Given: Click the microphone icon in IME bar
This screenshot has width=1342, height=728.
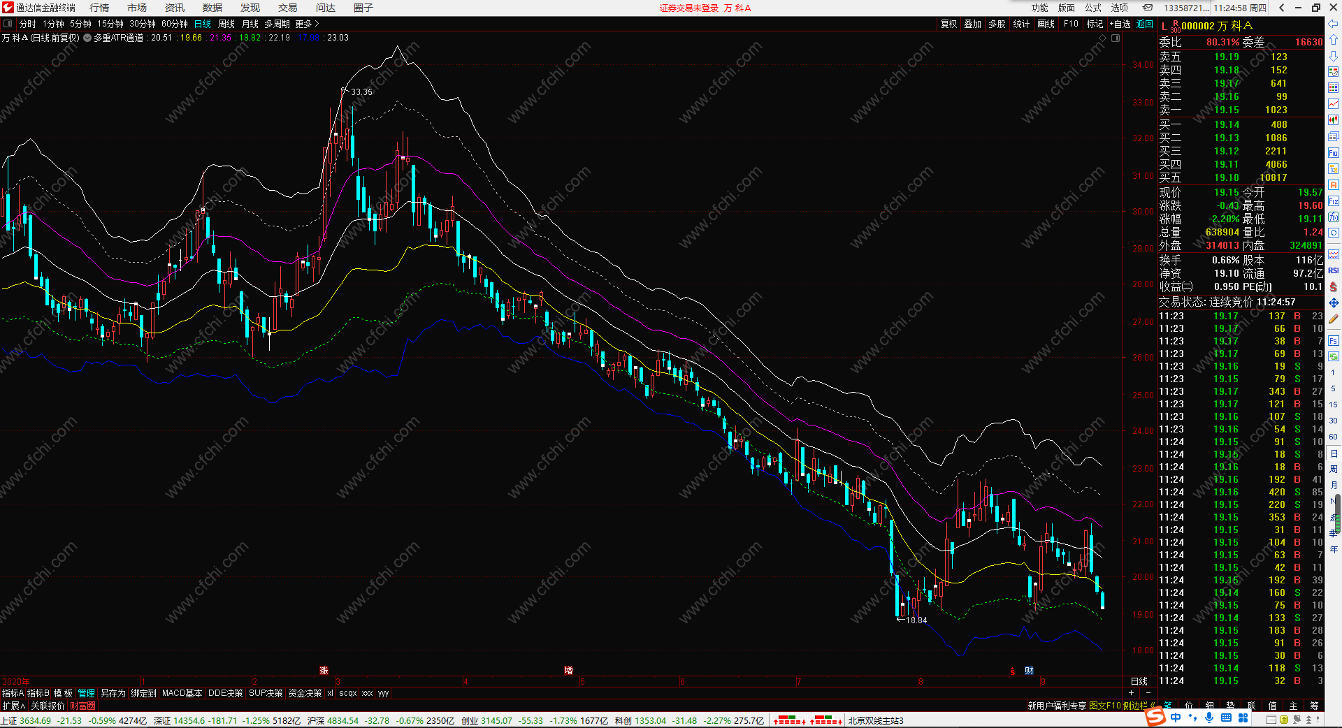Looking at the screenshot, I should pos(1209,718).
